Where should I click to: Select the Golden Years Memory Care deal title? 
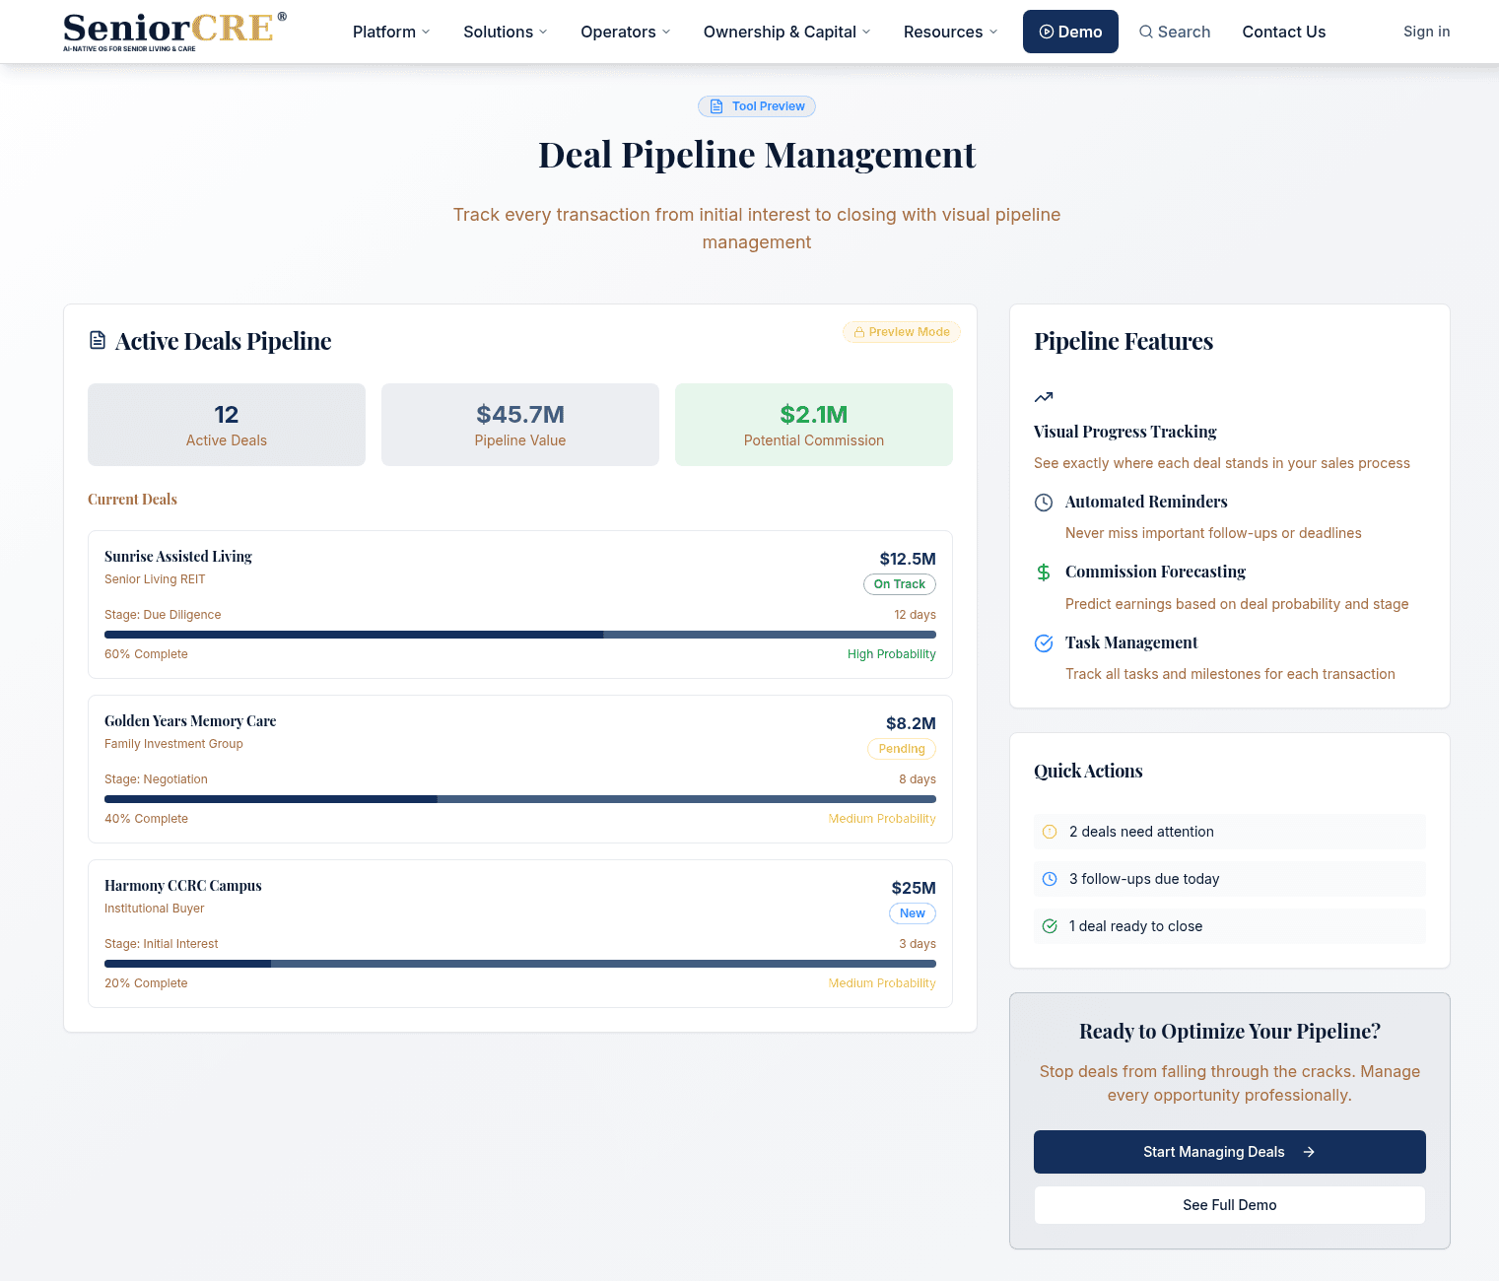coord(190,721)
